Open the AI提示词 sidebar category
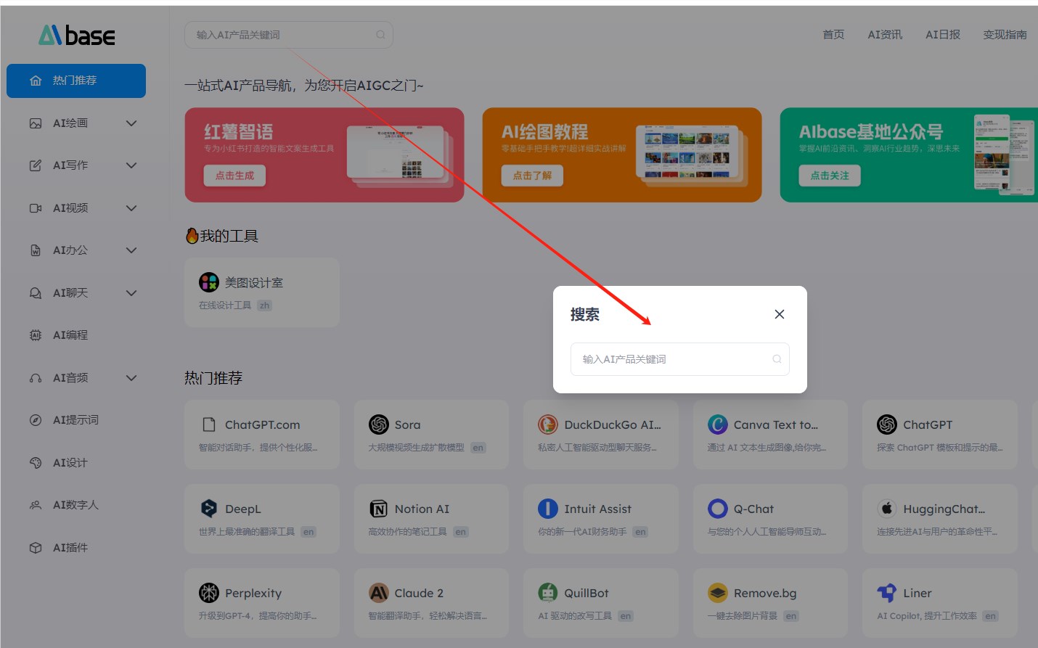1038x648 pixels. click(76, 420)
